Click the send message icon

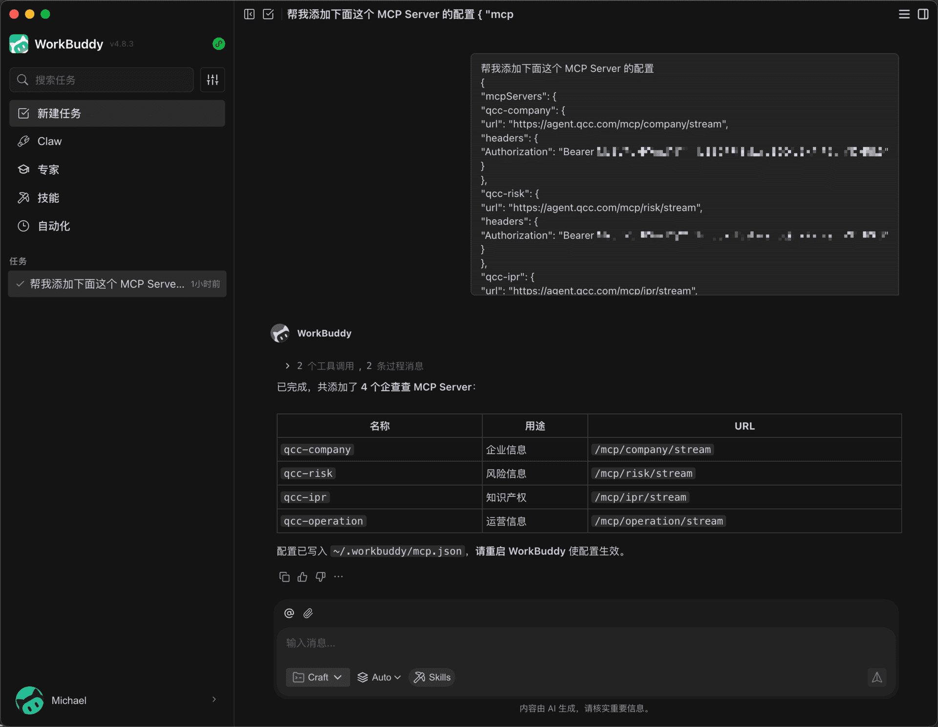(x=877, y=678)
